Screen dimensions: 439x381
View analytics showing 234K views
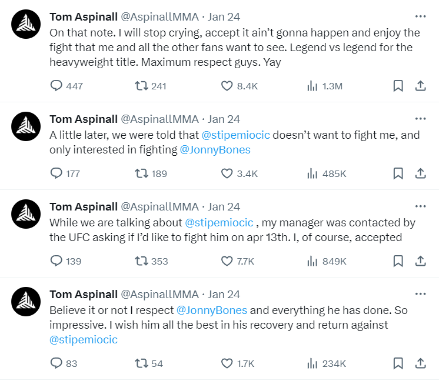pyautogui.click(x=312, y=363)
